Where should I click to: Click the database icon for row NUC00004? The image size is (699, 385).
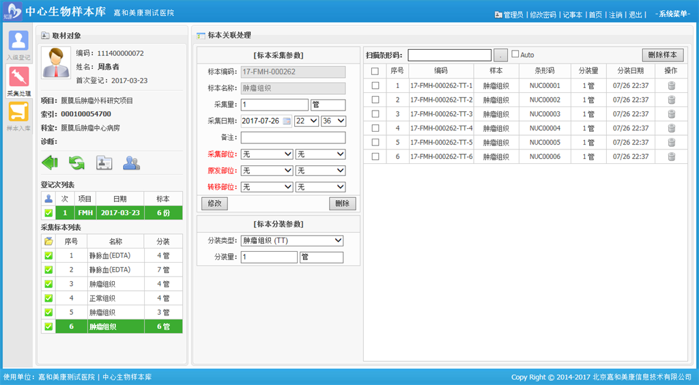(671, 128)
